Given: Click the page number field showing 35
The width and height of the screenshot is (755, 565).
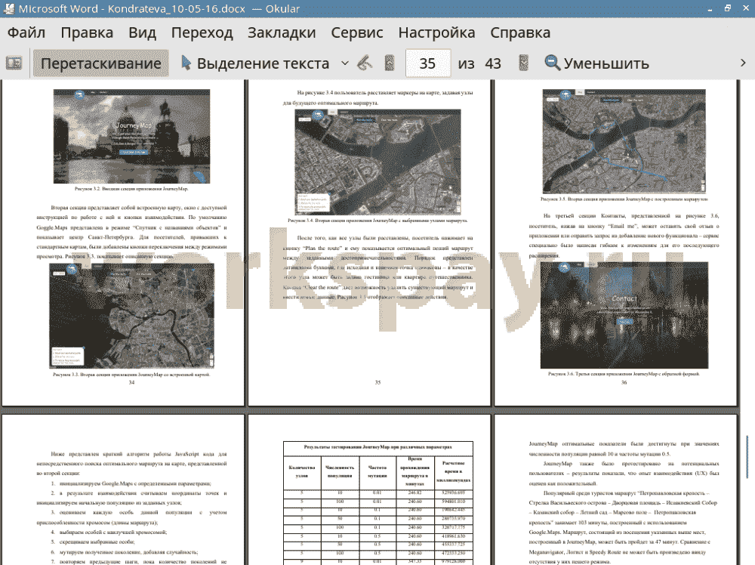Looking at the screenshot, I should pyautogui.click(x=428, y=63).
